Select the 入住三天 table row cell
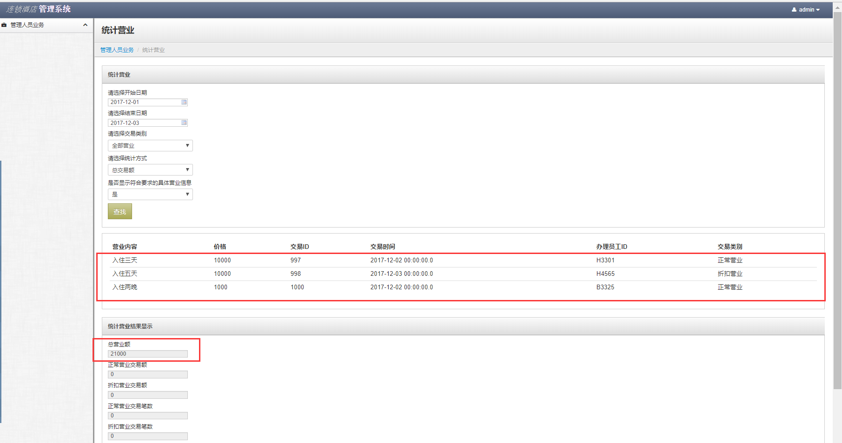The height and width of the screenshot is (443, 842). (125, 260)
